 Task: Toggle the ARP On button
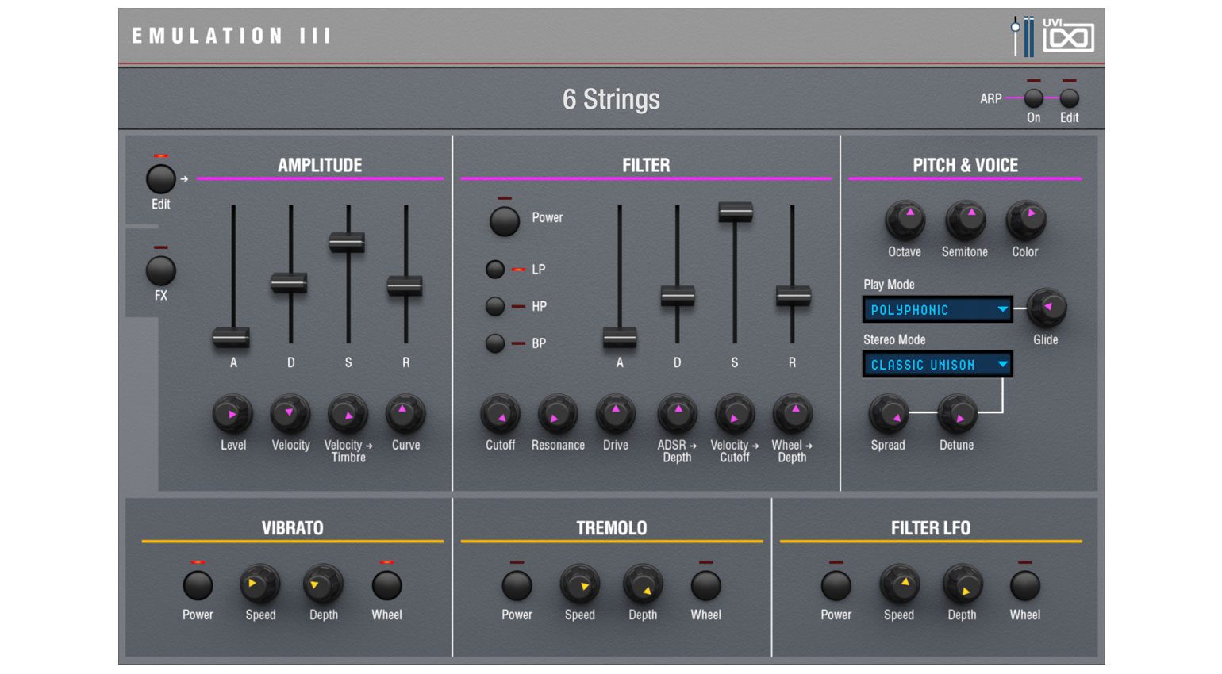1033,98
